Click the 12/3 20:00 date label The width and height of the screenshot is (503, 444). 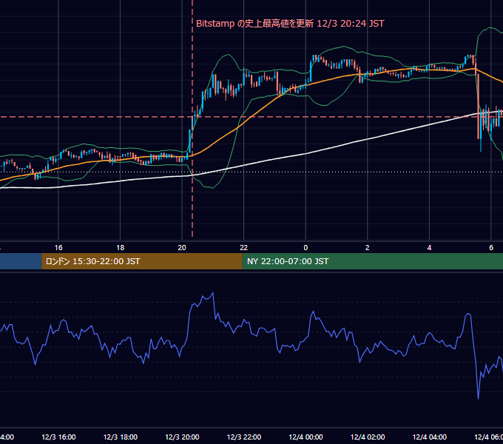click(x=182, y=437)
